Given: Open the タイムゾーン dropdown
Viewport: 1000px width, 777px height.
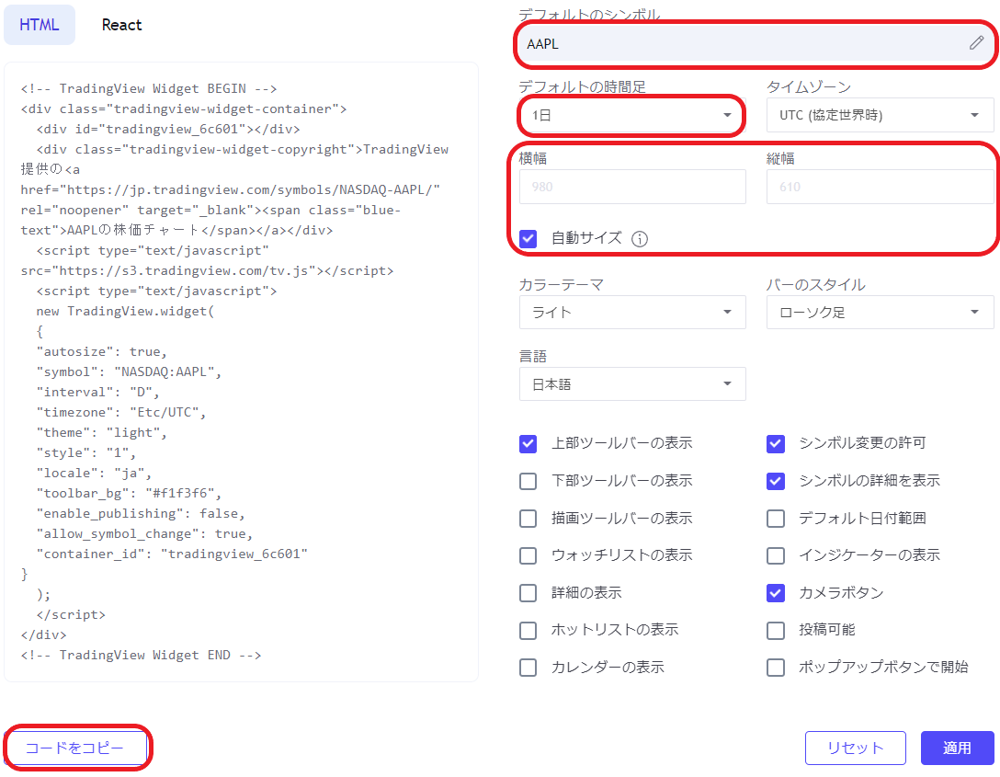Looking at the screenshot, I should 880,115.
